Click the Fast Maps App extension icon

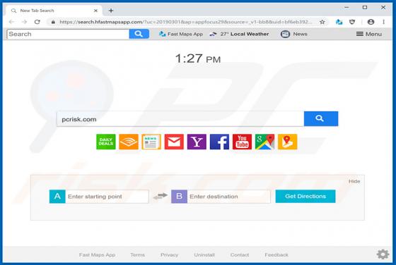pyautogui.click(x=339, y=22)
